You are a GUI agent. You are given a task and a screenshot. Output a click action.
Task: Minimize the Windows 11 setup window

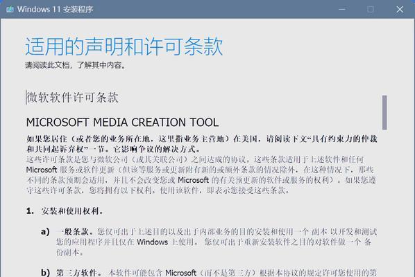342,10
